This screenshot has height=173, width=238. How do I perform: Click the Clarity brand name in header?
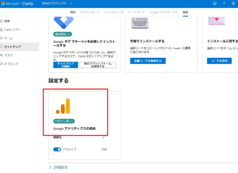pos(28,3)
